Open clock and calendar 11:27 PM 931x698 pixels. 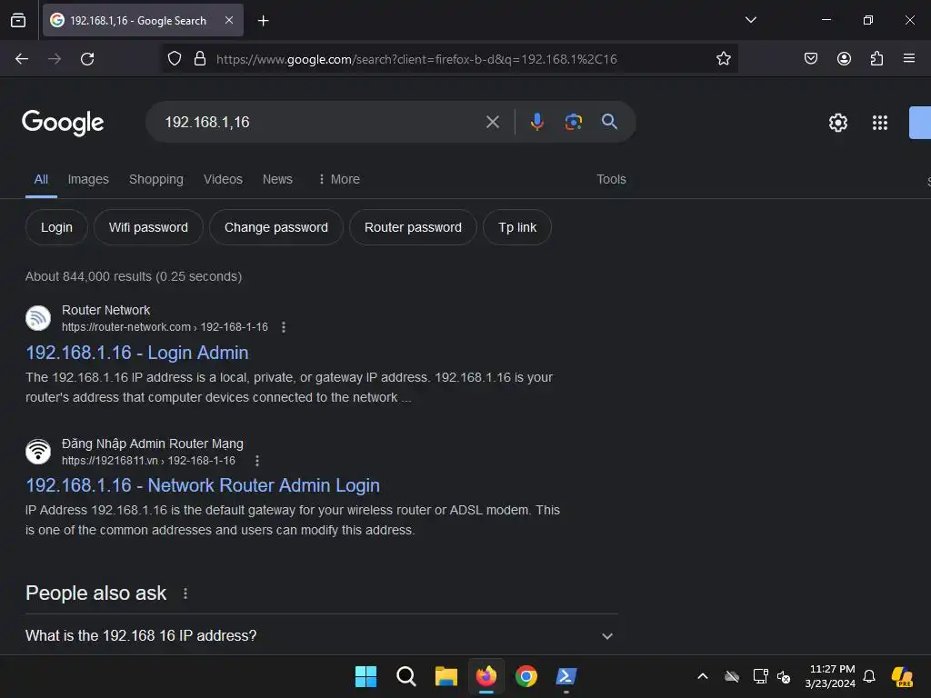pos(830,676)
